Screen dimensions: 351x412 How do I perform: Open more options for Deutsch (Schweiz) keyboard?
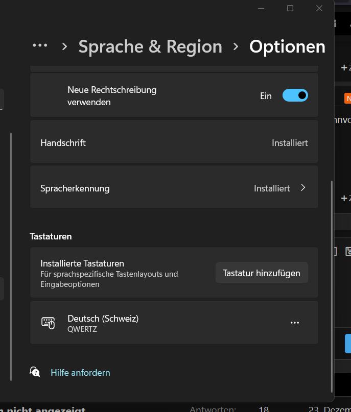click(294, 323)
